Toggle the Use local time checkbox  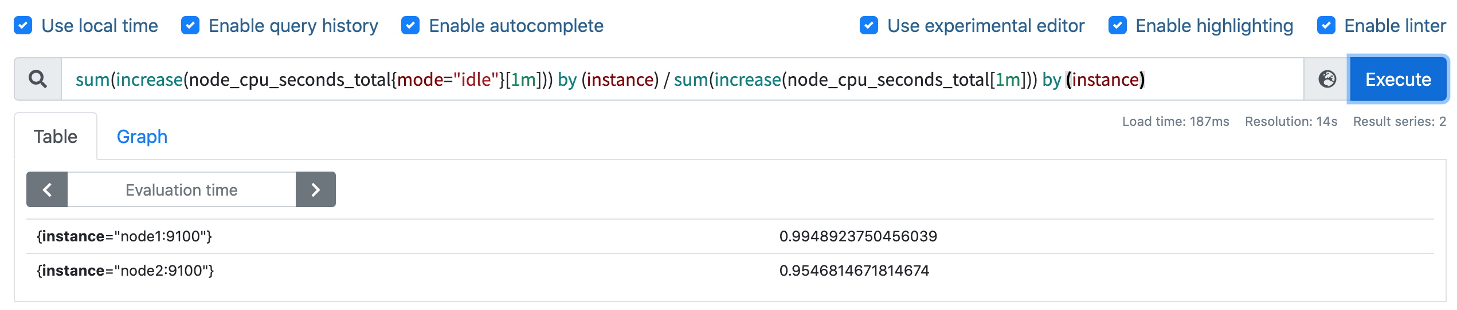coord(23,26)
